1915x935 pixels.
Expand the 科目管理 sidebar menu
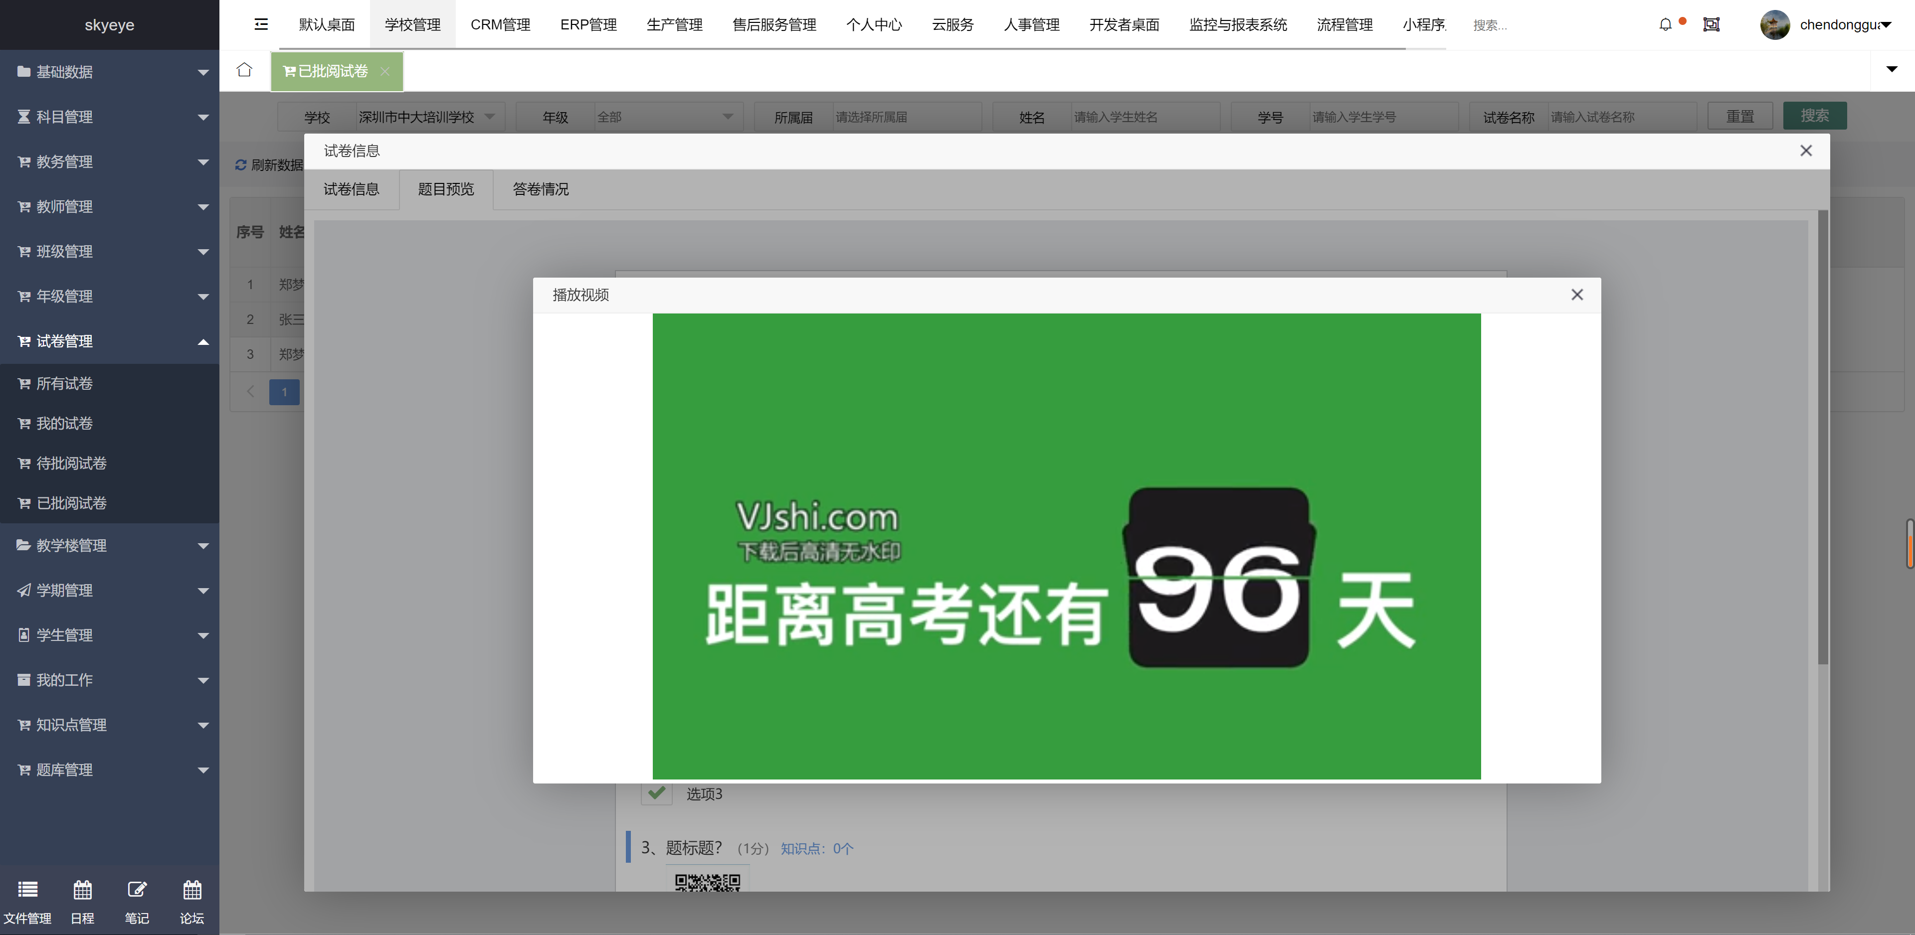pos(109,117)
